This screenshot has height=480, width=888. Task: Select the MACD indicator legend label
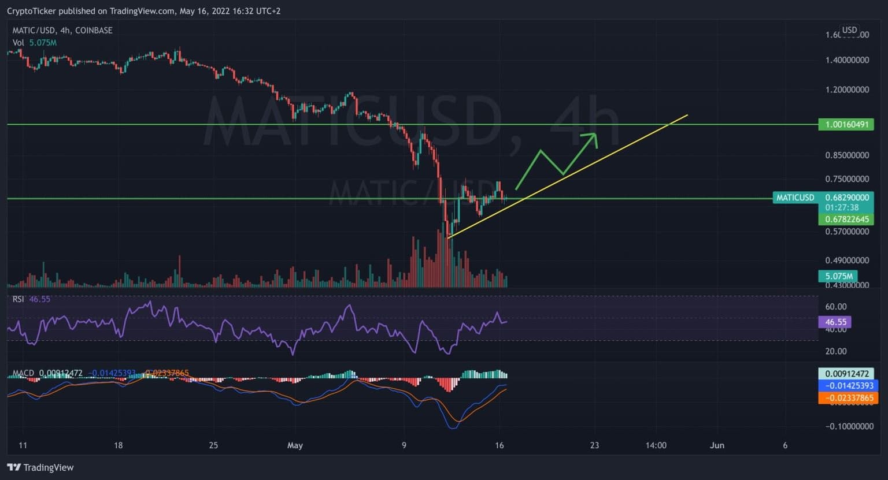click(x=23, y=373)
